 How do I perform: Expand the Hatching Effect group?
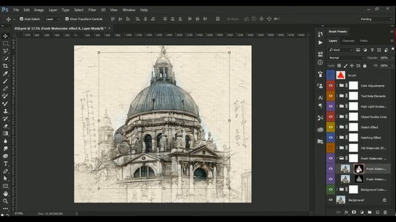[x=337, y=138]
